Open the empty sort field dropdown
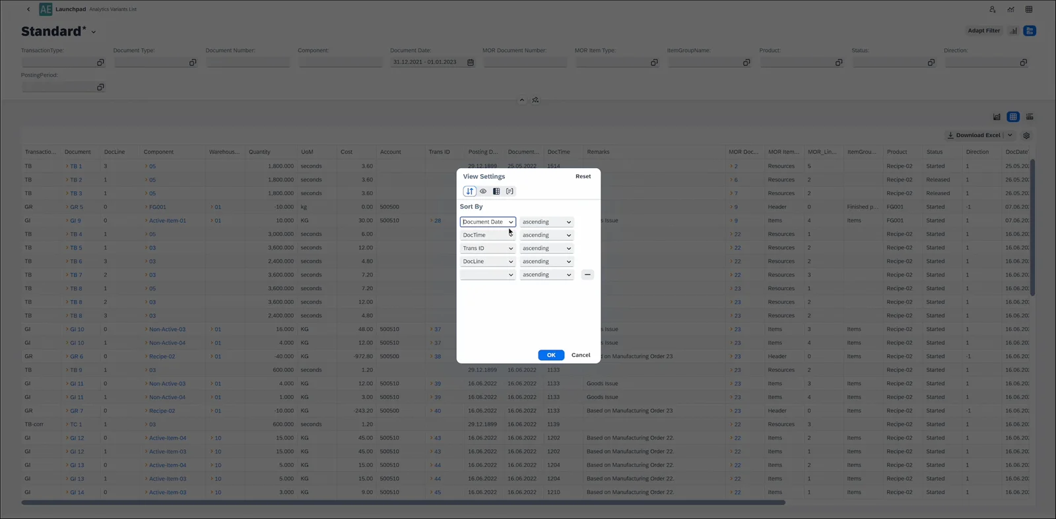The height and width of the screenshot is (519, 1056). coord(488,275)
